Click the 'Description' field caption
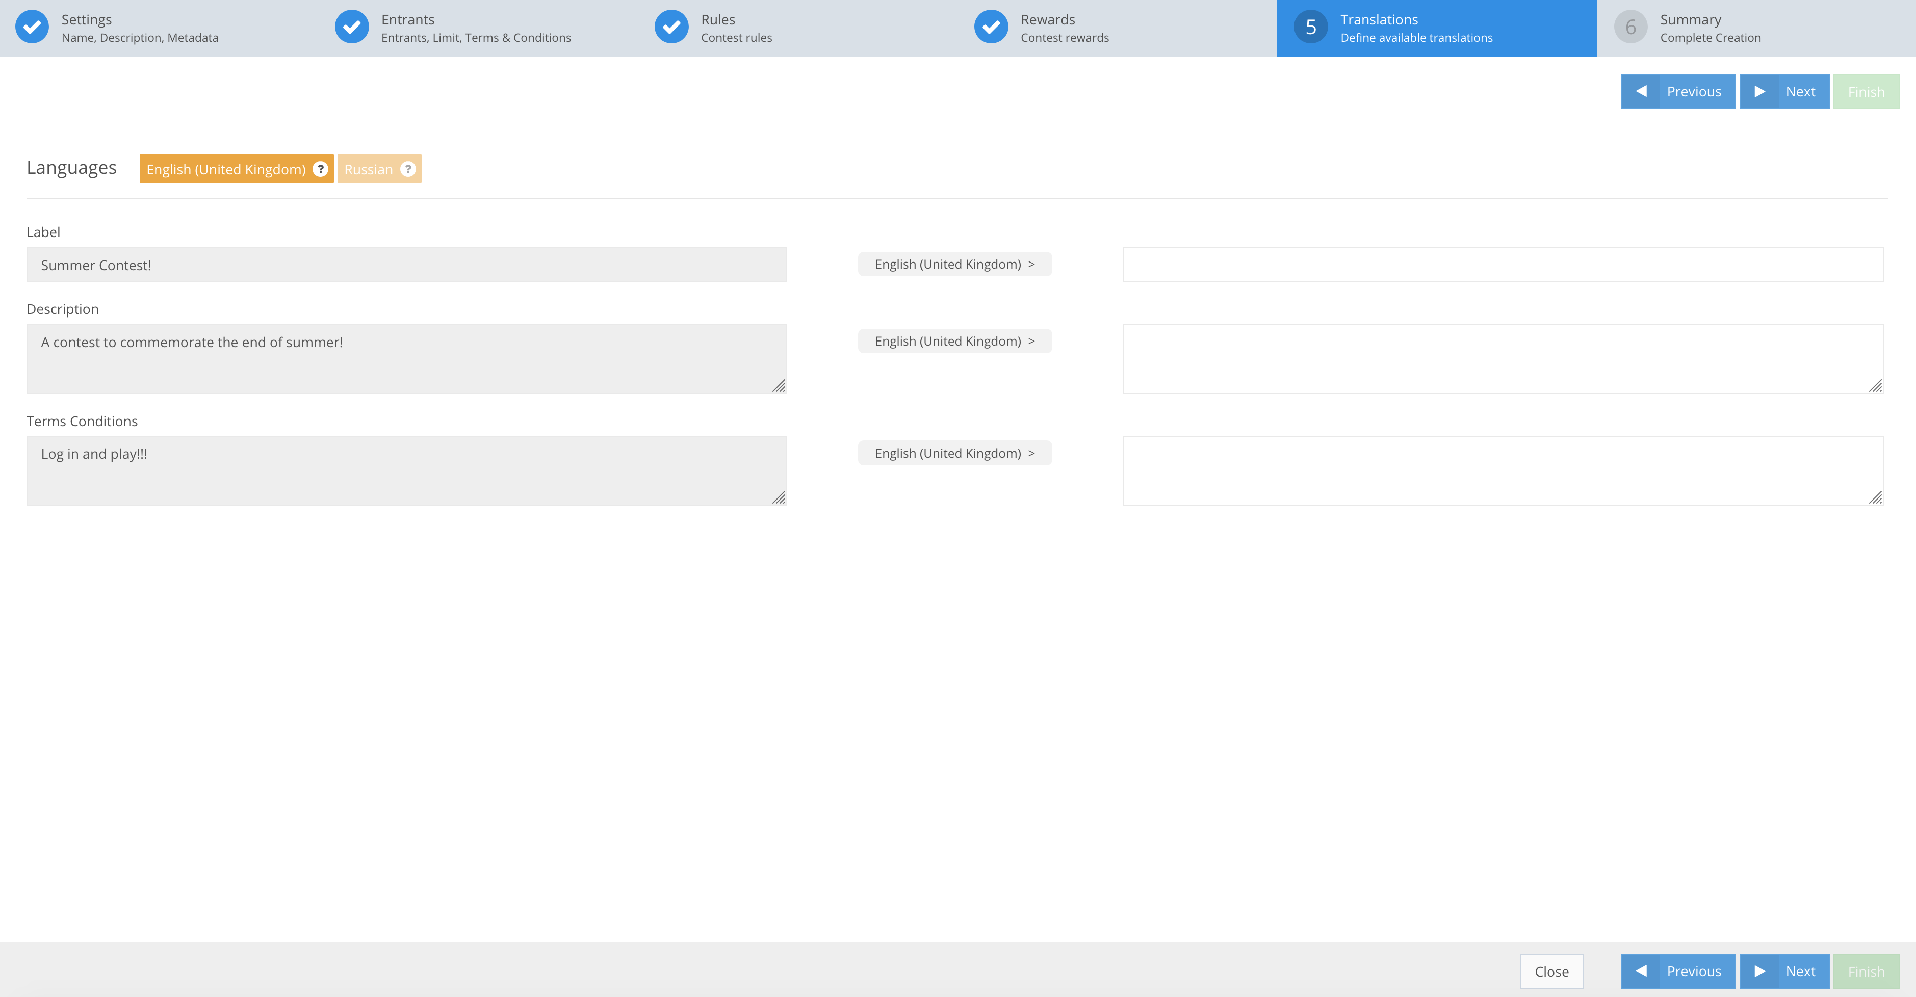The width and height of the screenshot is (1916, 997). pos(63,309)
